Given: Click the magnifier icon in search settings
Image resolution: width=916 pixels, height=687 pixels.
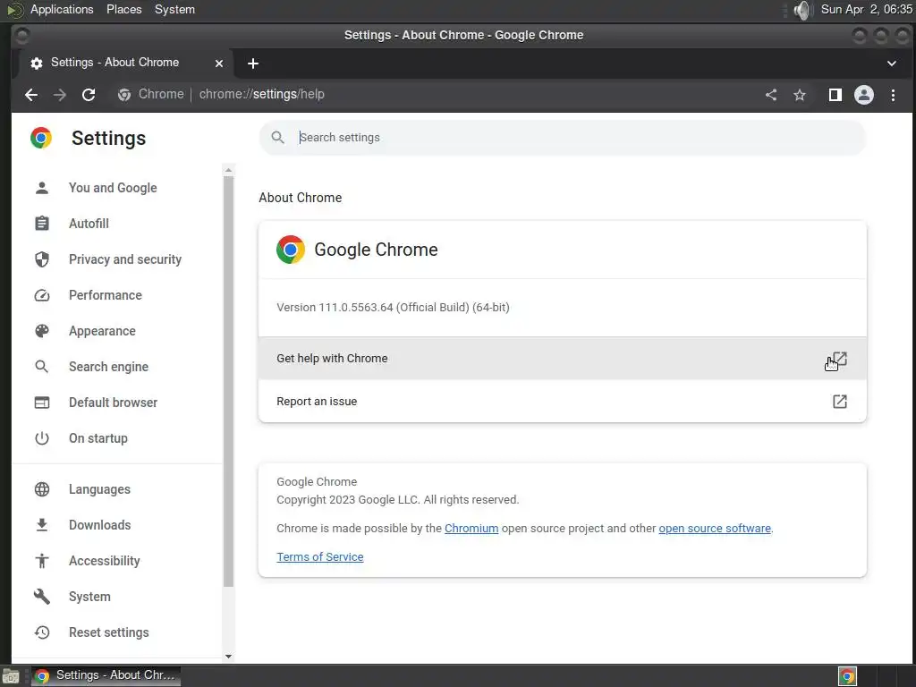Looking at the screenshot, I should [x=278, y=137].
